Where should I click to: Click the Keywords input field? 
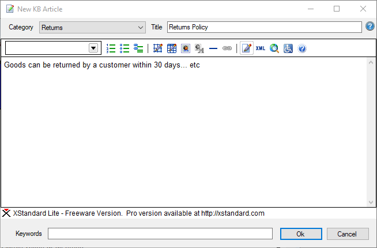[160, 234]
